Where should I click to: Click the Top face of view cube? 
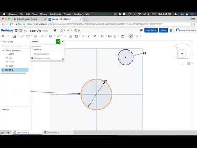[x=182, y=53]
